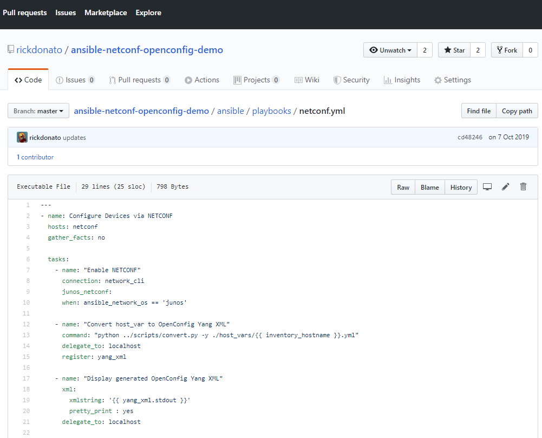The image size is (542, 438).
Task: Switch to the Actions tab
Action: pyautogui.click(x=202, y=80)
